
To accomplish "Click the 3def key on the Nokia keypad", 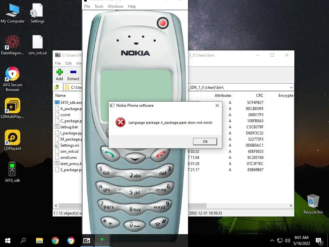I will (x=165, y=171).
